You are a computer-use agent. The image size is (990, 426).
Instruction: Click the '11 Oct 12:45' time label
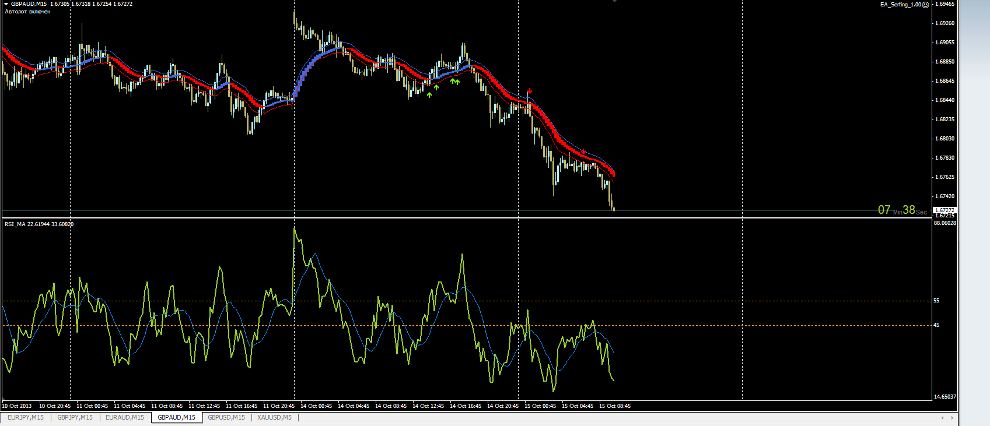(204, 406)
